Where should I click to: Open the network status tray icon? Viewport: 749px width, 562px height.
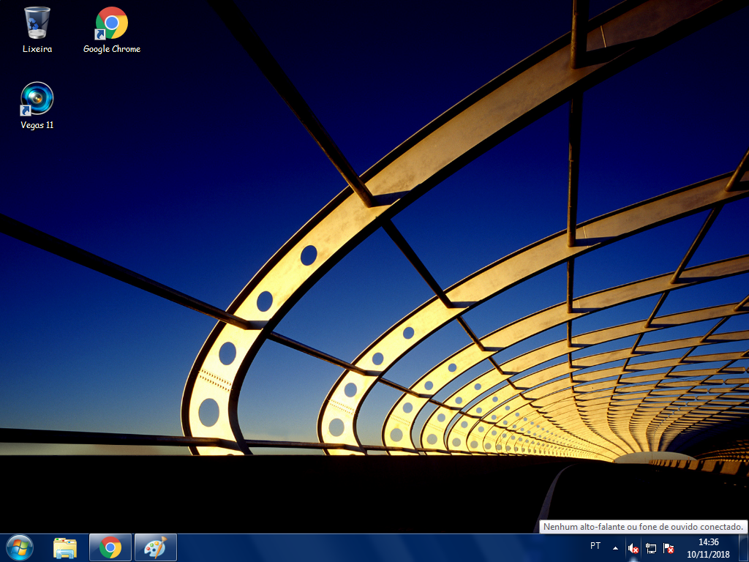[651, 548]
